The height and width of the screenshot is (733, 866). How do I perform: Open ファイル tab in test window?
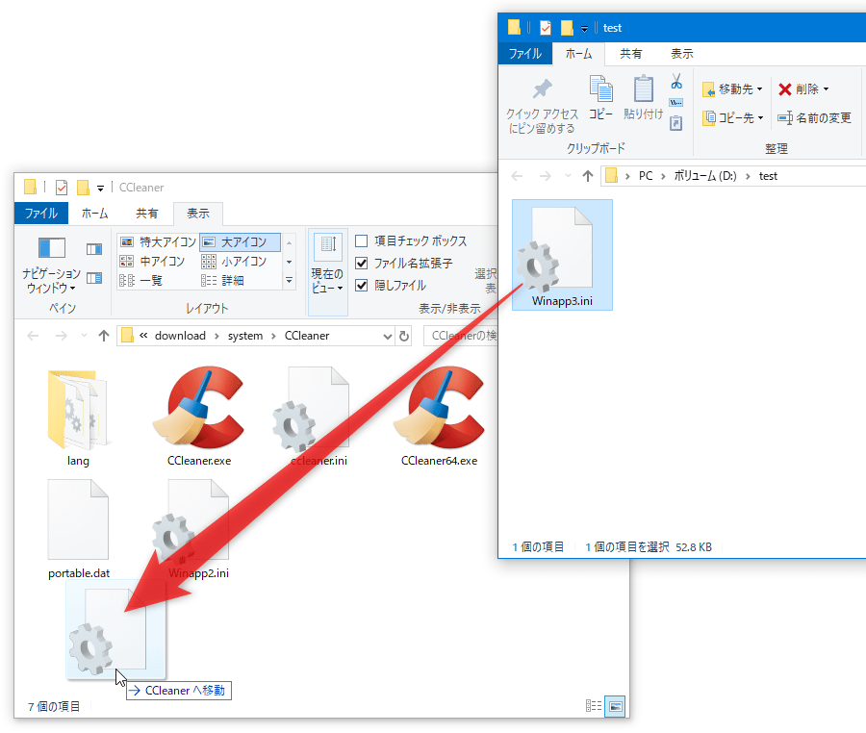click(x=525, y=54)
